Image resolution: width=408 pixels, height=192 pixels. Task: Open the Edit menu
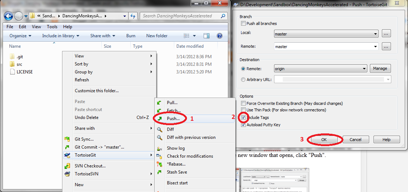pos(23,27)
